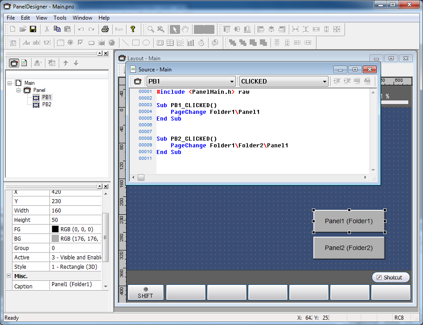
Task: Select the checkbox control tool
Action: [x=81, y=43]
